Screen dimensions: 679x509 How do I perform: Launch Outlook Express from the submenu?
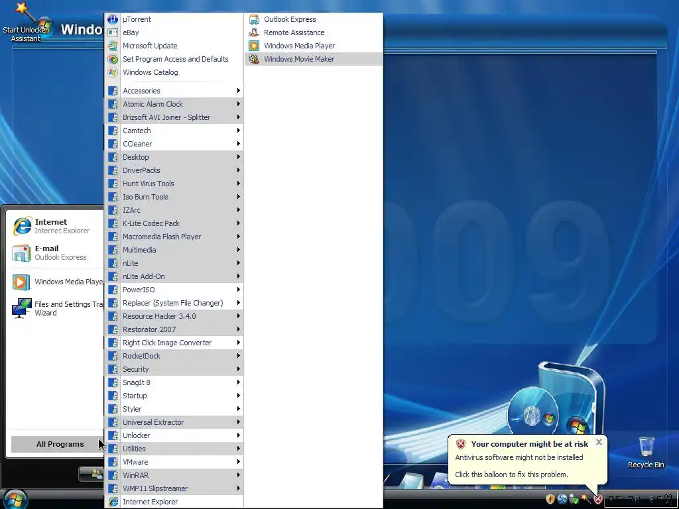pos(314,19)
